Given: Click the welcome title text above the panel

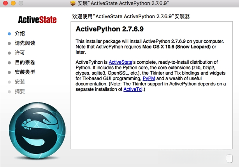Looking at the screenshot, I should pyautogui.click(x=131, y=16).
